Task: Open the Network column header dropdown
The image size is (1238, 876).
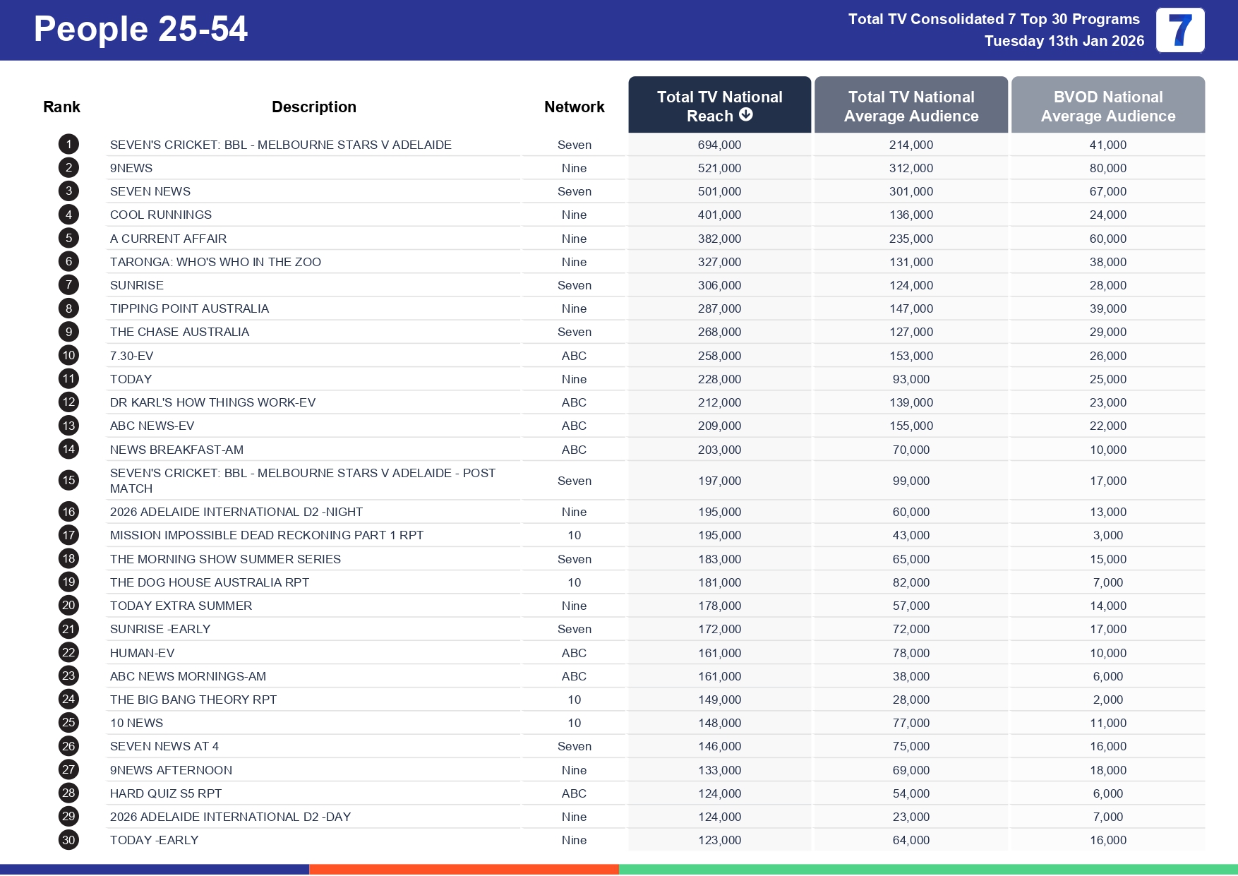Action: [574, 107]
